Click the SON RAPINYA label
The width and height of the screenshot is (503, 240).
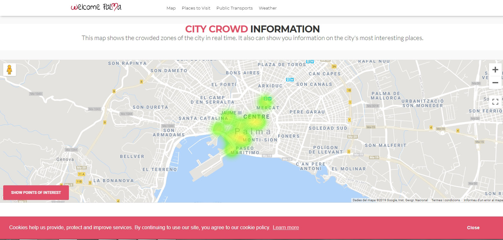[x=127, y=63]
